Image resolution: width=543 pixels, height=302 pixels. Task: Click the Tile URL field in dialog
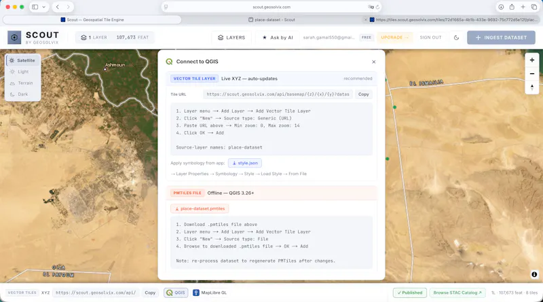pyautogui.click(x=278, y=94)
